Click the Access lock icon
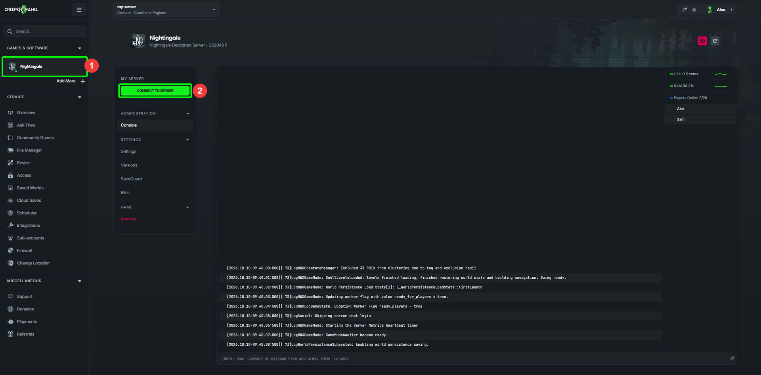Image resolution: width=761 pixels, height=375 pixels. (10, 176)
